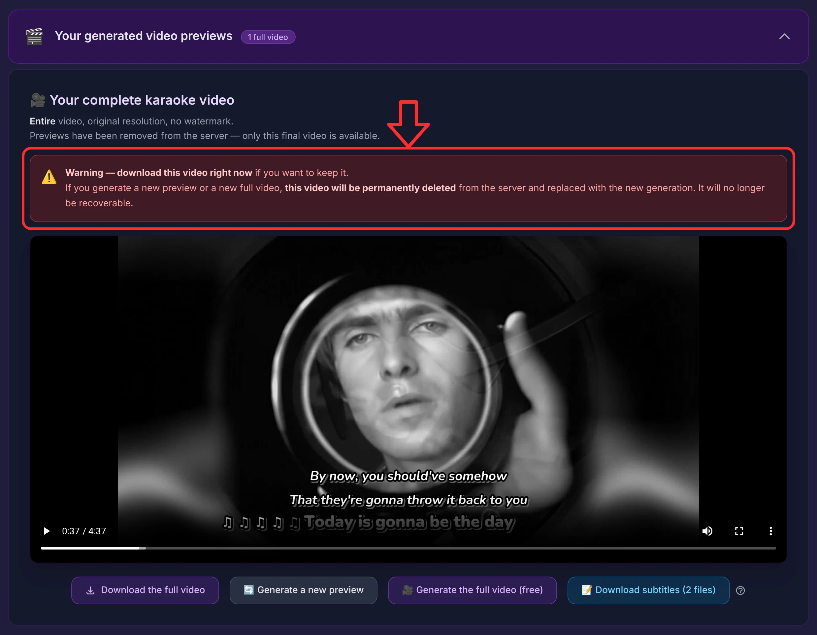This screenshot has height=635, width=817.
Task: Generate the full video (free)
Action: tap(472, 590)
